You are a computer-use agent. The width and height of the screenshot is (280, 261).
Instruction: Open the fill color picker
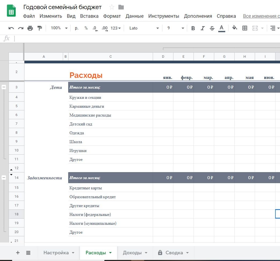click(x=235, y=28)
